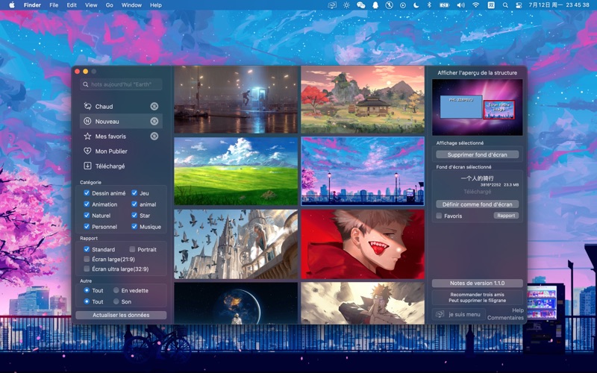Enable the Portrait ratio checkbox
Viewport: 597px width, 373px height.
(132, 249)
